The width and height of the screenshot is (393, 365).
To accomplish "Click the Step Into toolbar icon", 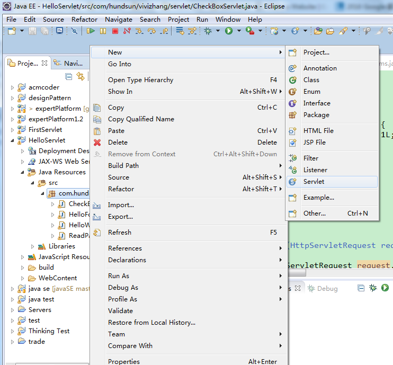I will 139,31.
